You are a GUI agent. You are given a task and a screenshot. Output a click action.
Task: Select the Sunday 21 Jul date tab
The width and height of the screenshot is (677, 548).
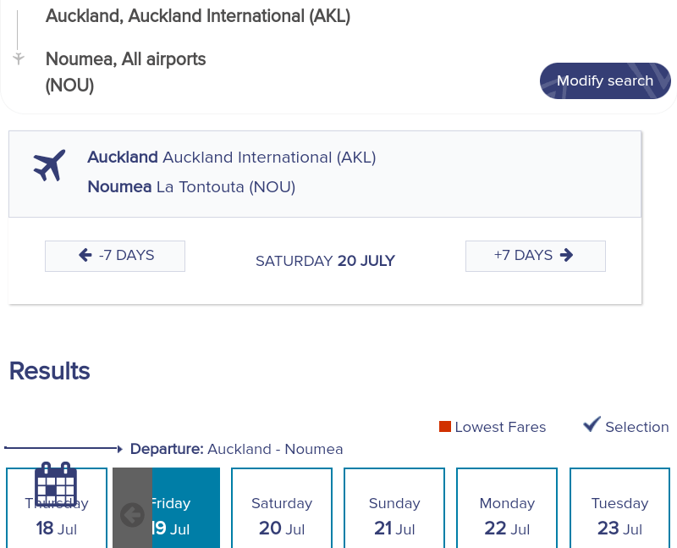[394, 508]
